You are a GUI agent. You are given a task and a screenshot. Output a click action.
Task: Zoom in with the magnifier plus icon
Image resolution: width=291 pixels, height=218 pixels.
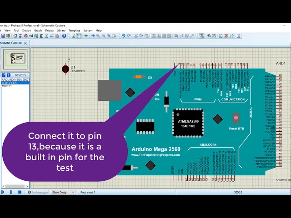point(98,36)
